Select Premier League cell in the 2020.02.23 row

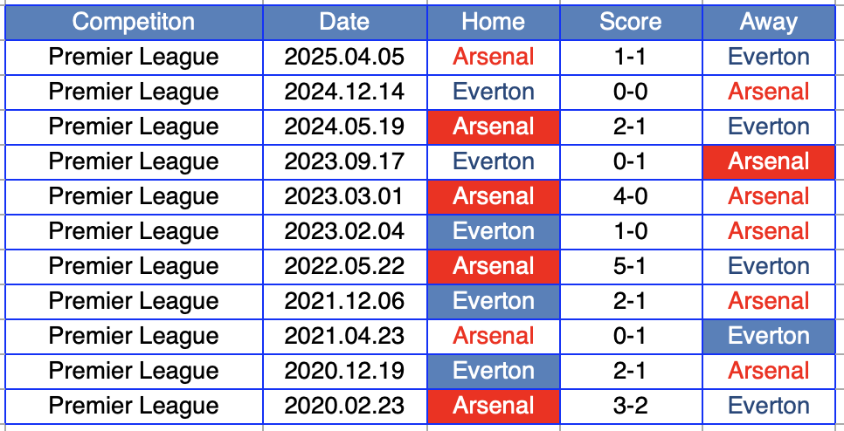134,406
